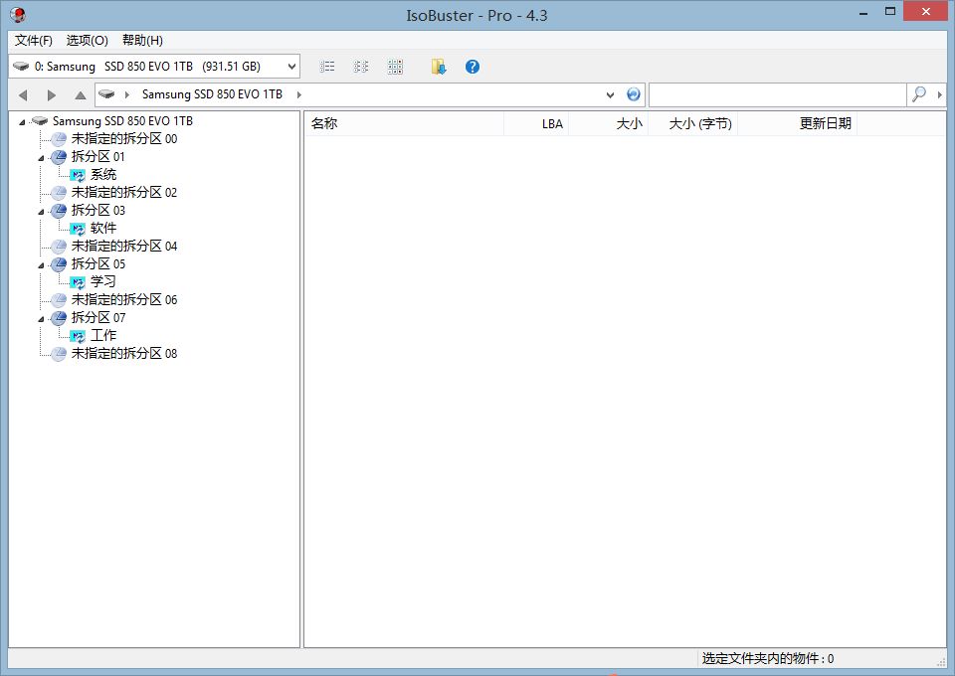955x676 pixels.
Task: Select Samsung SSD 850 EVO 1TB tree root
Action: [122, 121]
